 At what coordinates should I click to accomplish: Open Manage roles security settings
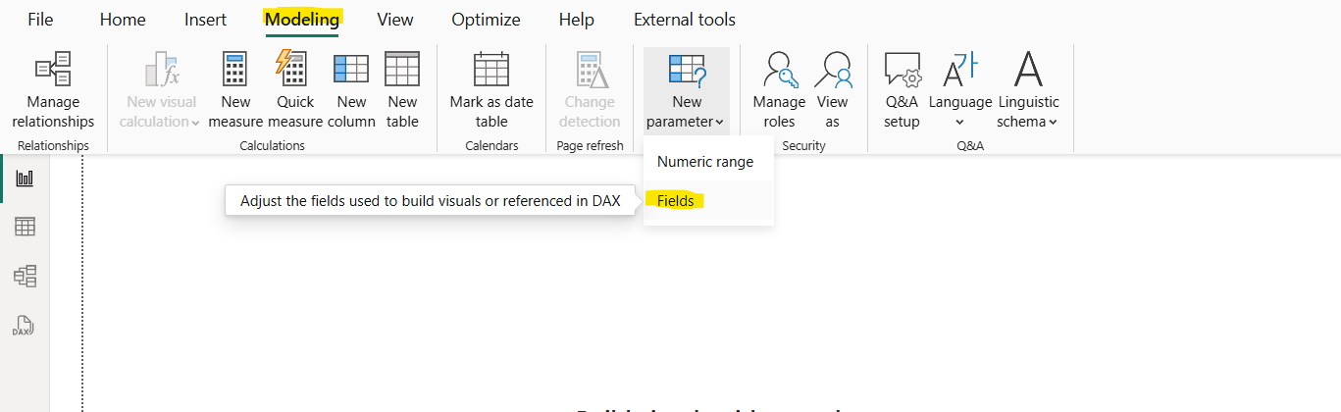click(x=779, y=91)
